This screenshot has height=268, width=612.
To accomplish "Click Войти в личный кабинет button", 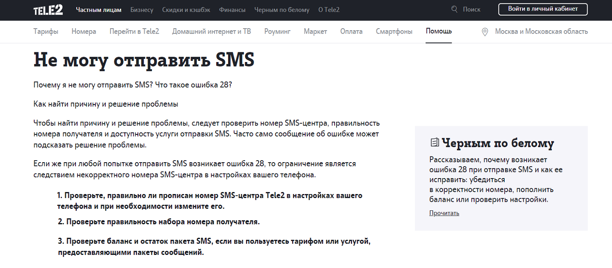I will (543, 9).
